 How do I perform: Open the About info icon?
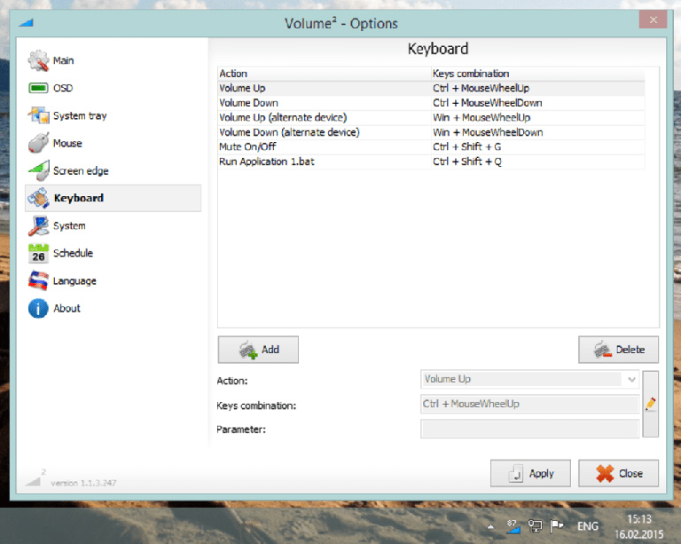(x=39, y=309)
